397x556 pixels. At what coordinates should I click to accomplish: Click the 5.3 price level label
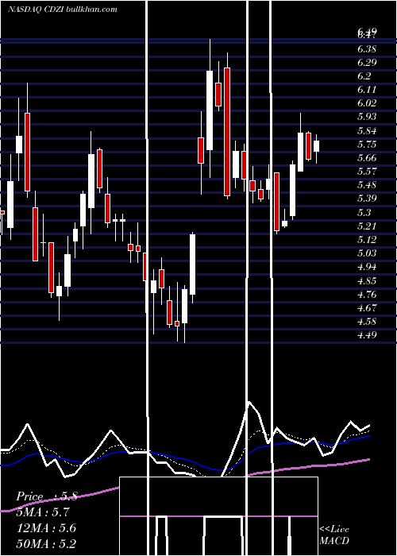(x=364, y=212)
